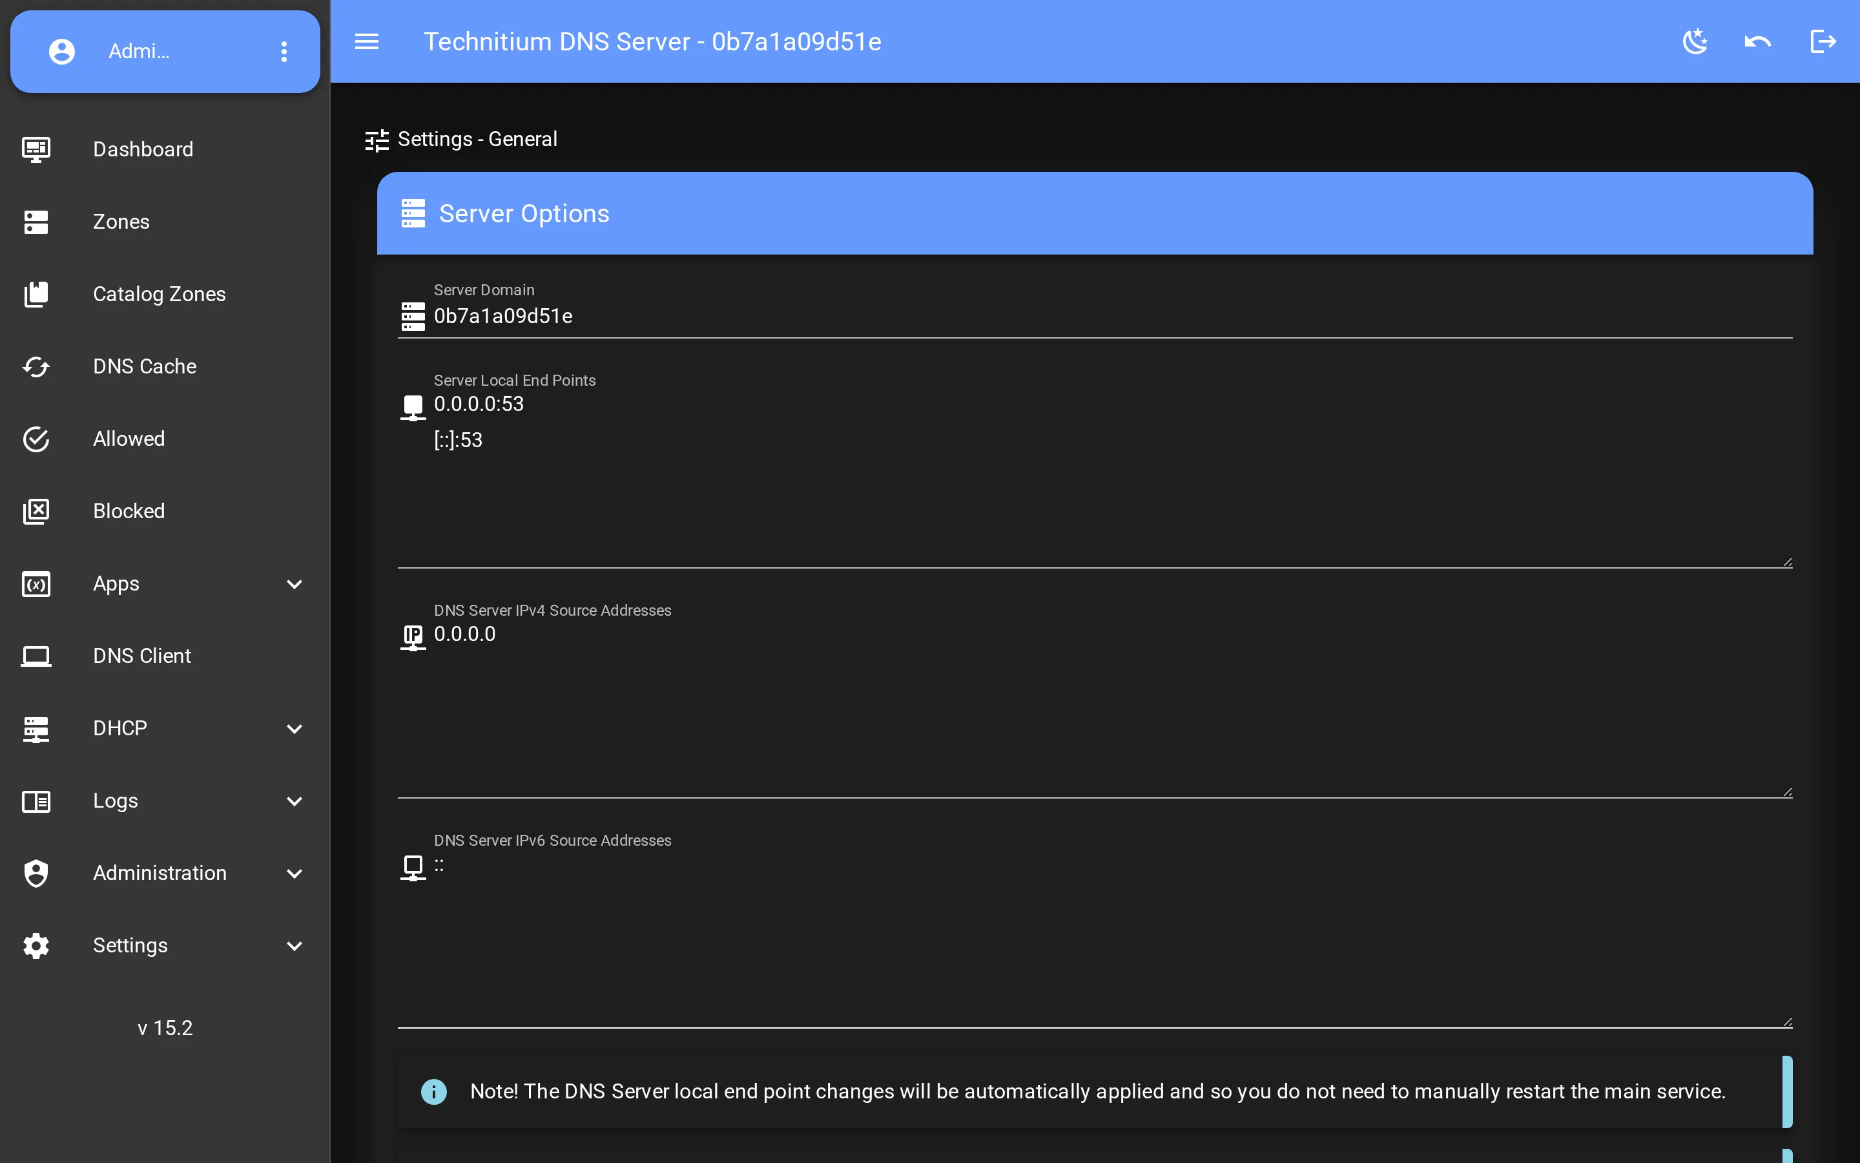
Task: Expand the Administration submenu chevron
Action: pos(294,873)
